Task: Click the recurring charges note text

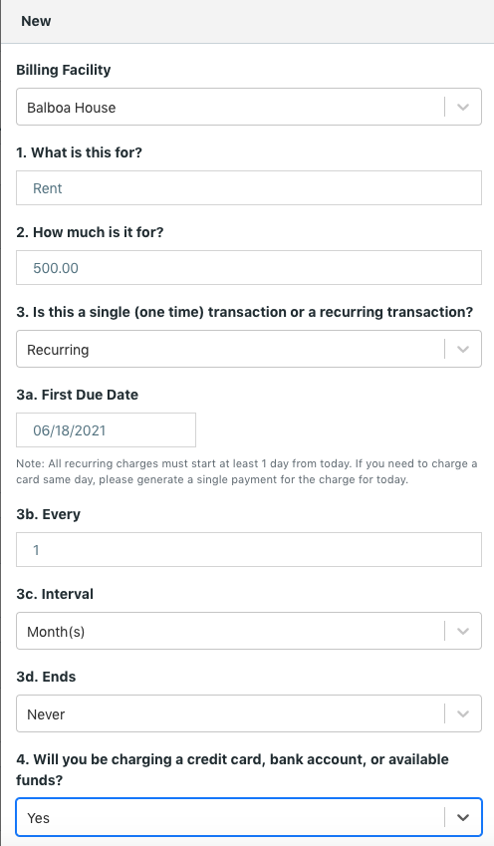Action: pyautogui.click(x=246, y=471)
